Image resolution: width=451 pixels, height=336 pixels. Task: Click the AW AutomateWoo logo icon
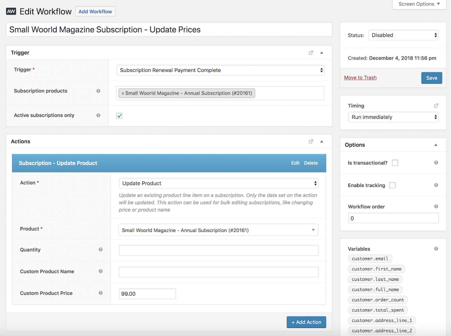pyautogui.click(x=11, y=11)
